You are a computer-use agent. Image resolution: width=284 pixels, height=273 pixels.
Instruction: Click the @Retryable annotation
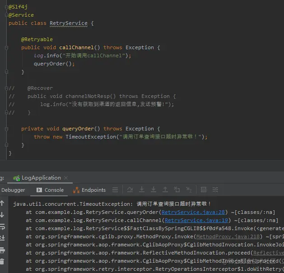[37, 39]
